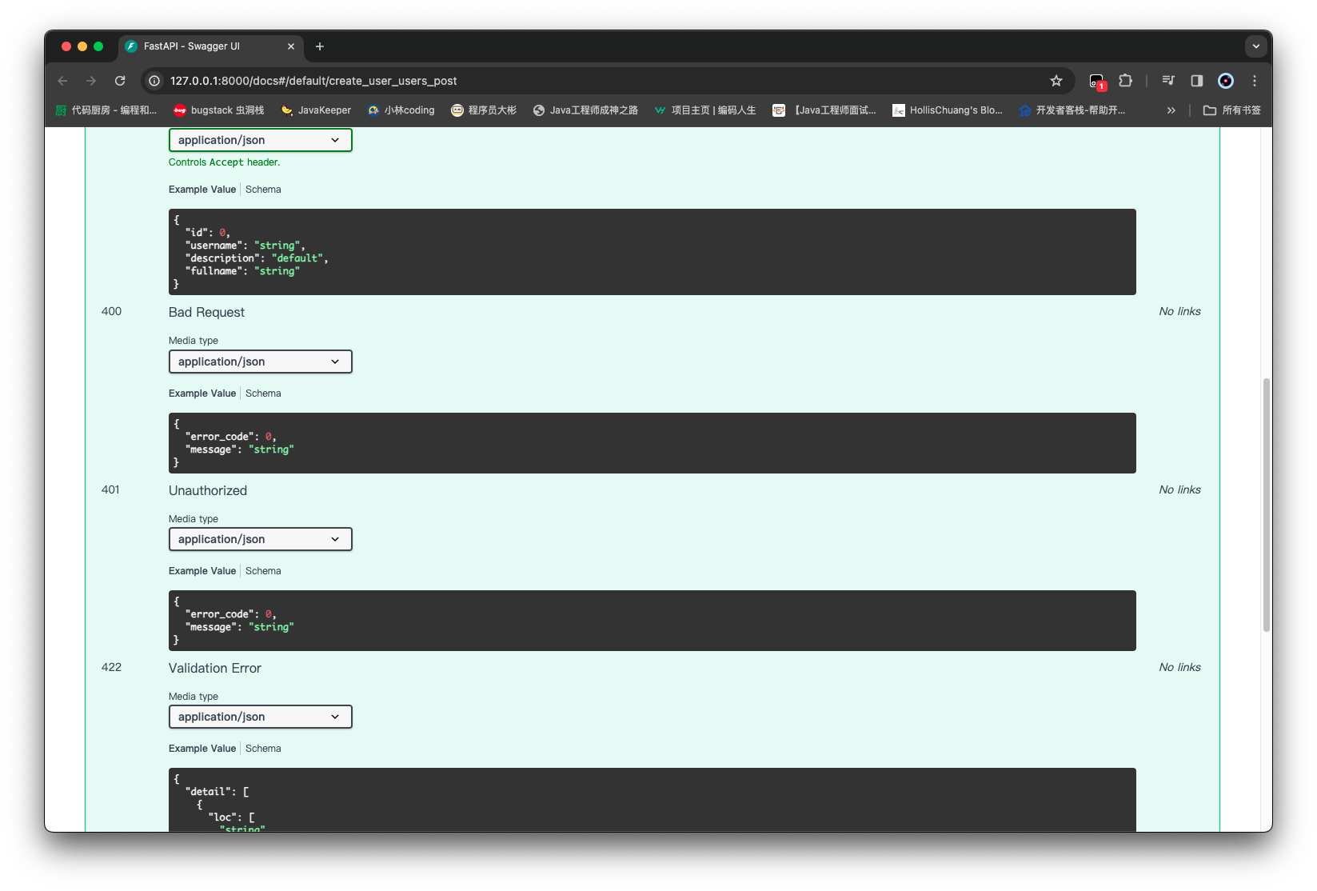Open the extension with the red badge
This screenshot has height=891, width=1317.
(x=1097, y=81)
